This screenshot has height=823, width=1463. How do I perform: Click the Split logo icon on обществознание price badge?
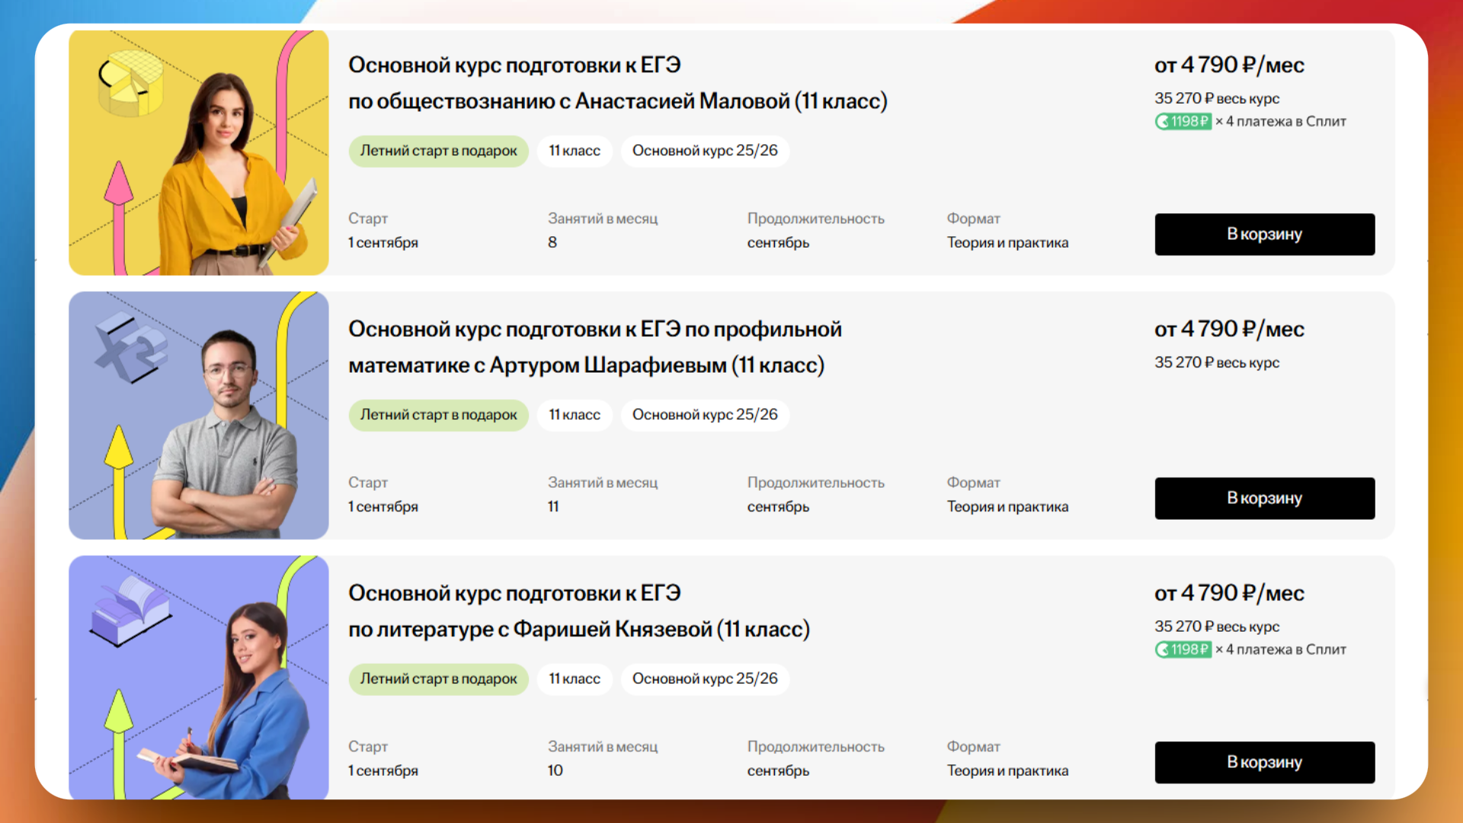(x=1164, y=121)
